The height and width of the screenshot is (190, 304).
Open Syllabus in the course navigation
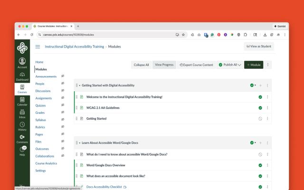(40, 120)
